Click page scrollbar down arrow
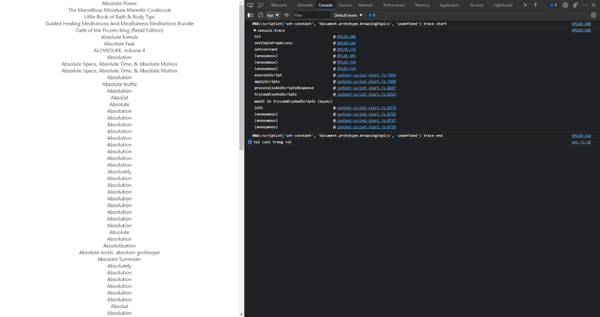Viewport: 600px width, 317px height. pos(241,314)
